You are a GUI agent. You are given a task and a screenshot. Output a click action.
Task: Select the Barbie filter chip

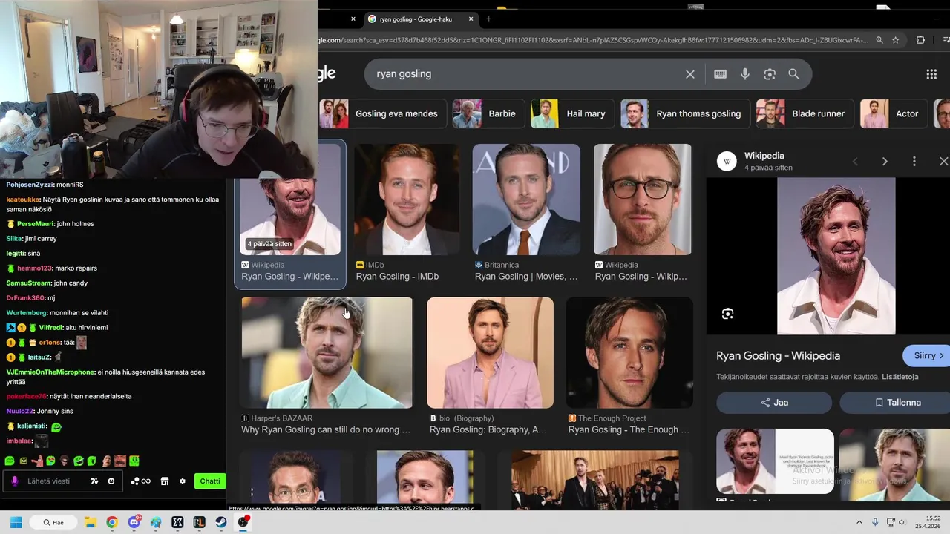(489, 113)
